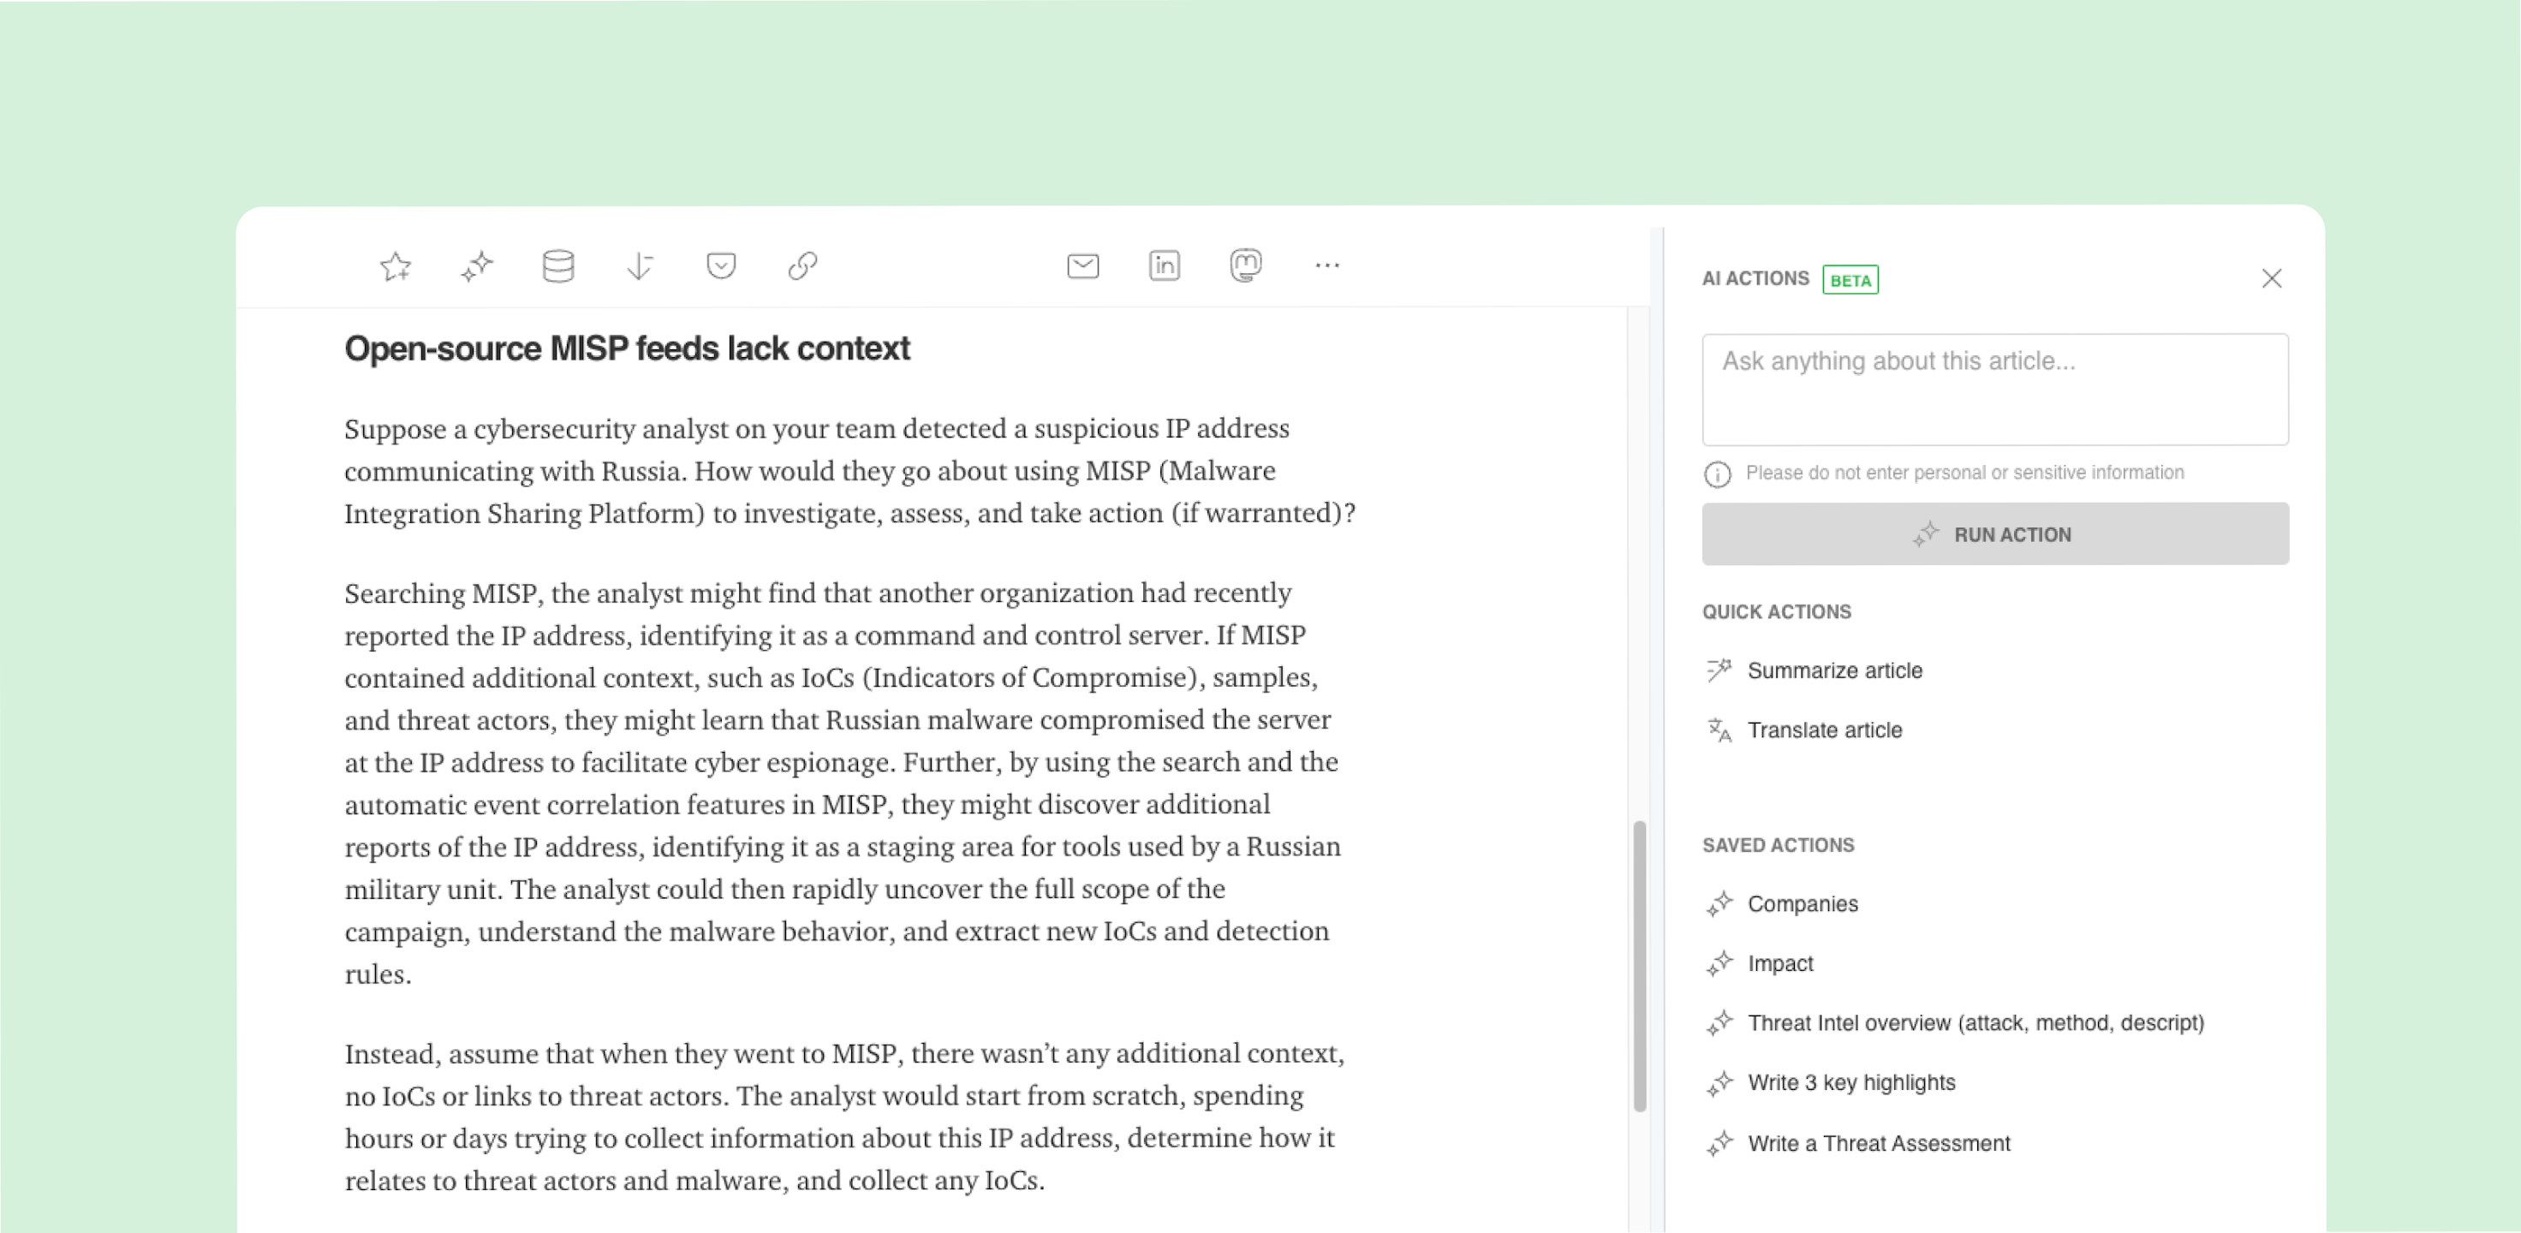
Task: Click the save to board database icon
Action: 557,266
